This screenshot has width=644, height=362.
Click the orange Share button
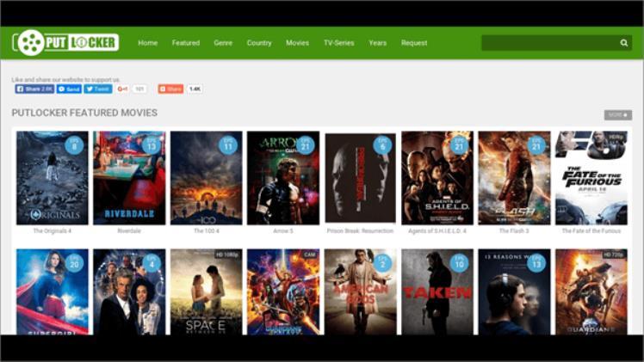click(x=170, y=89)
